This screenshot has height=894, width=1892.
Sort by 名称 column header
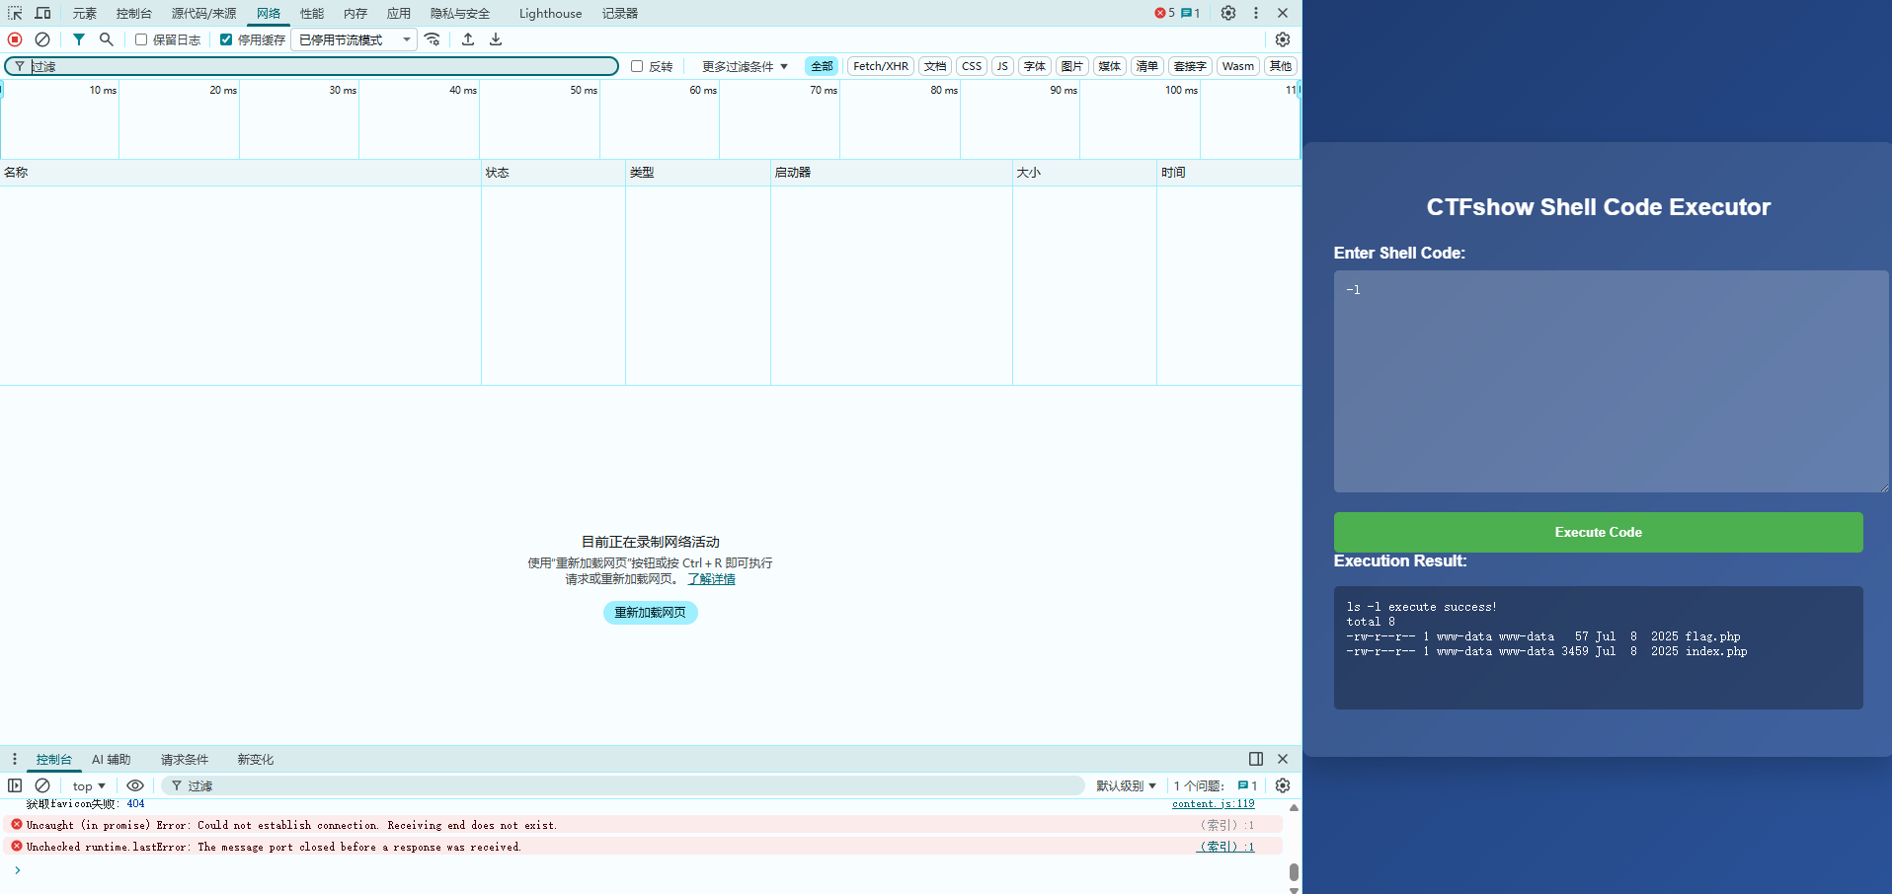(240, 173)
